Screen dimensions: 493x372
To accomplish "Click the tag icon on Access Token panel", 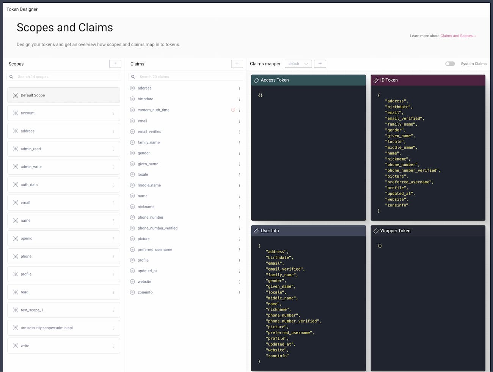I will pos(257,80).
